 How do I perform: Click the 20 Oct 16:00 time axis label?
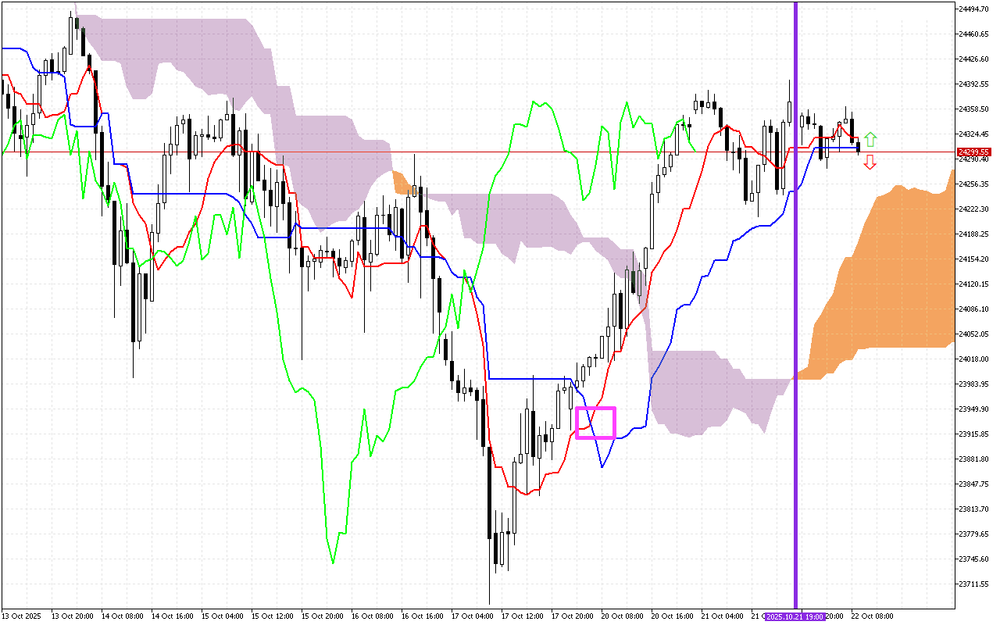click(672, 616)
